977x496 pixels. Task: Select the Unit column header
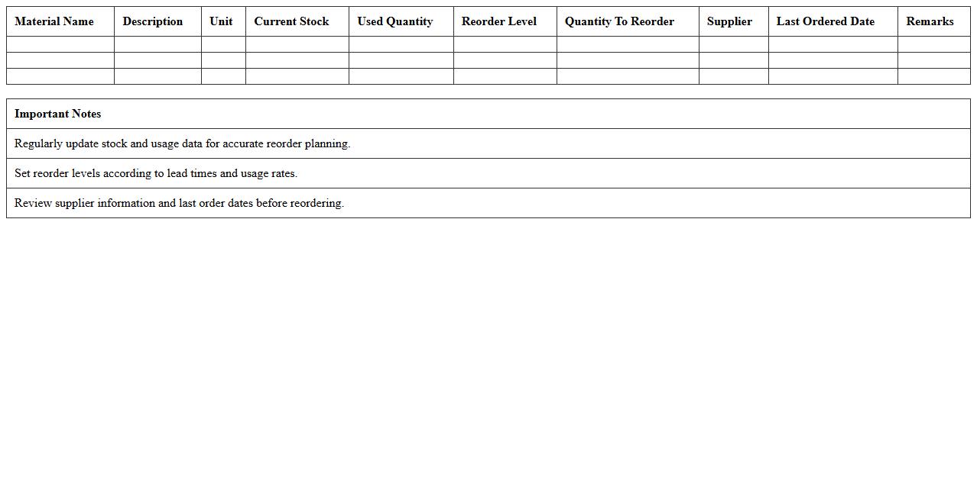point(221,21)
